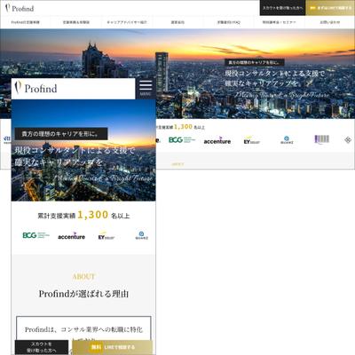Click the mobile 'ABOUT' heading
Viewport: 355px width, 355px height.
(x=83, y=277)
